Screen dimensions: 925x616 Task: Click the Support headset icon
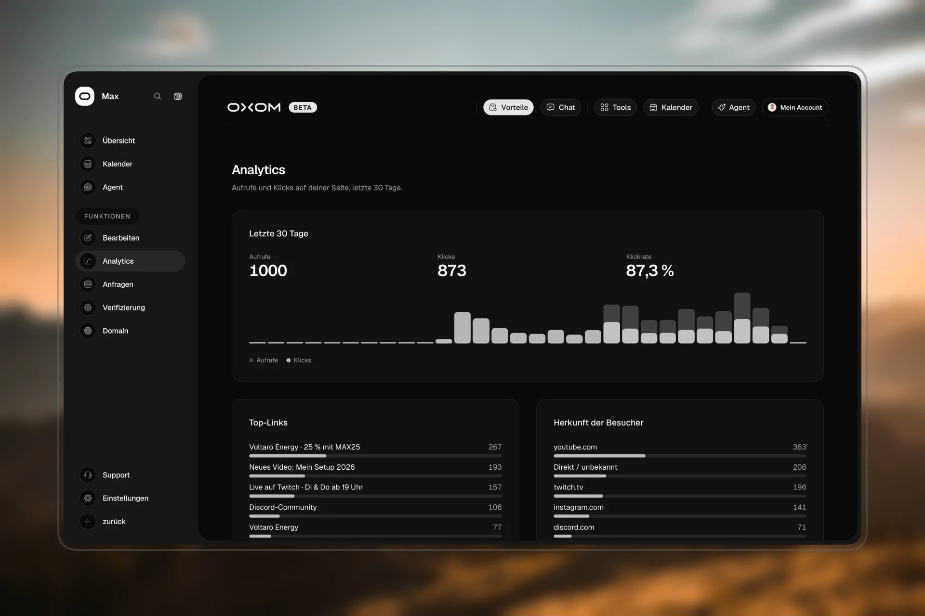88,475
